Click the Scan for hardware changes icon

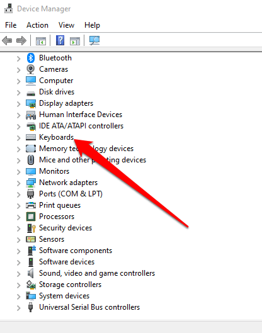click(x=94, y=40)
